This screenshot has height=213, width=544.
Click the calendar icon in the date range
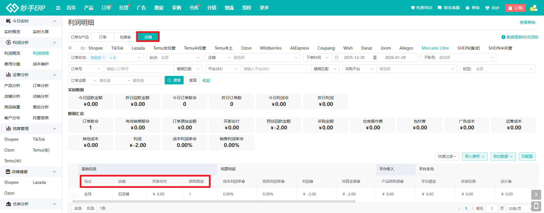pyautogui.click(x=337, y=58)
